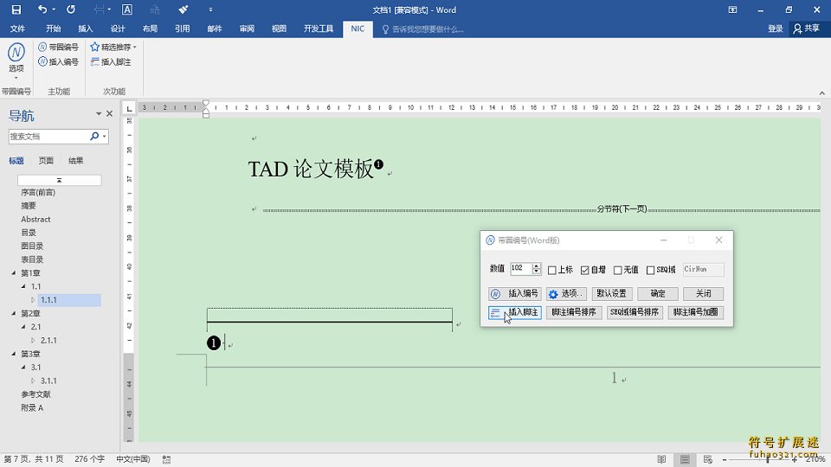This screenshot has height=467, width=831.
Task: Close the 导航 navigation pane
Action: (109, 114)
